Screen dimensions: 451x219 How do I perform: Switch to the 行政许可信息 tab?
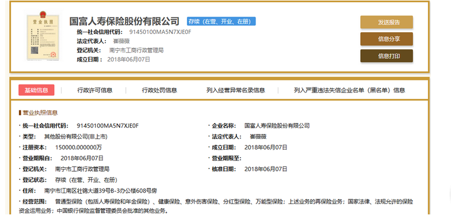94,90
